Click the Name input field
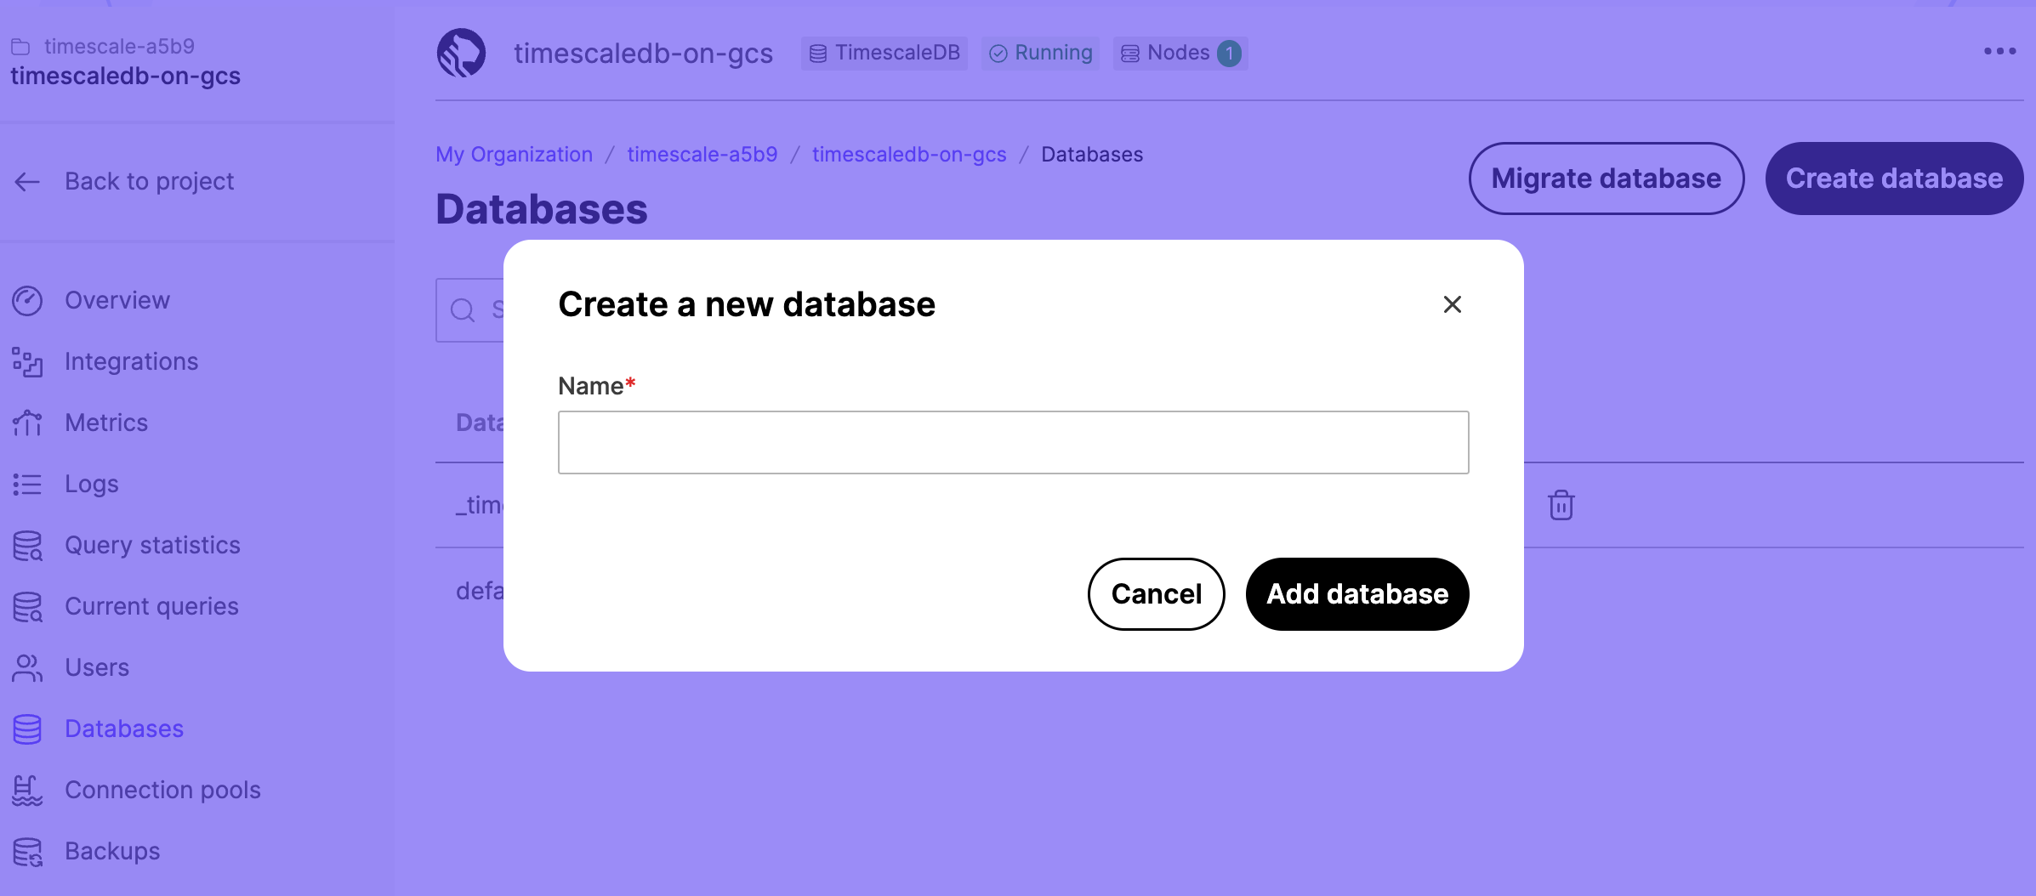This screenshot has width=2036, height=896. [1013, 442]
